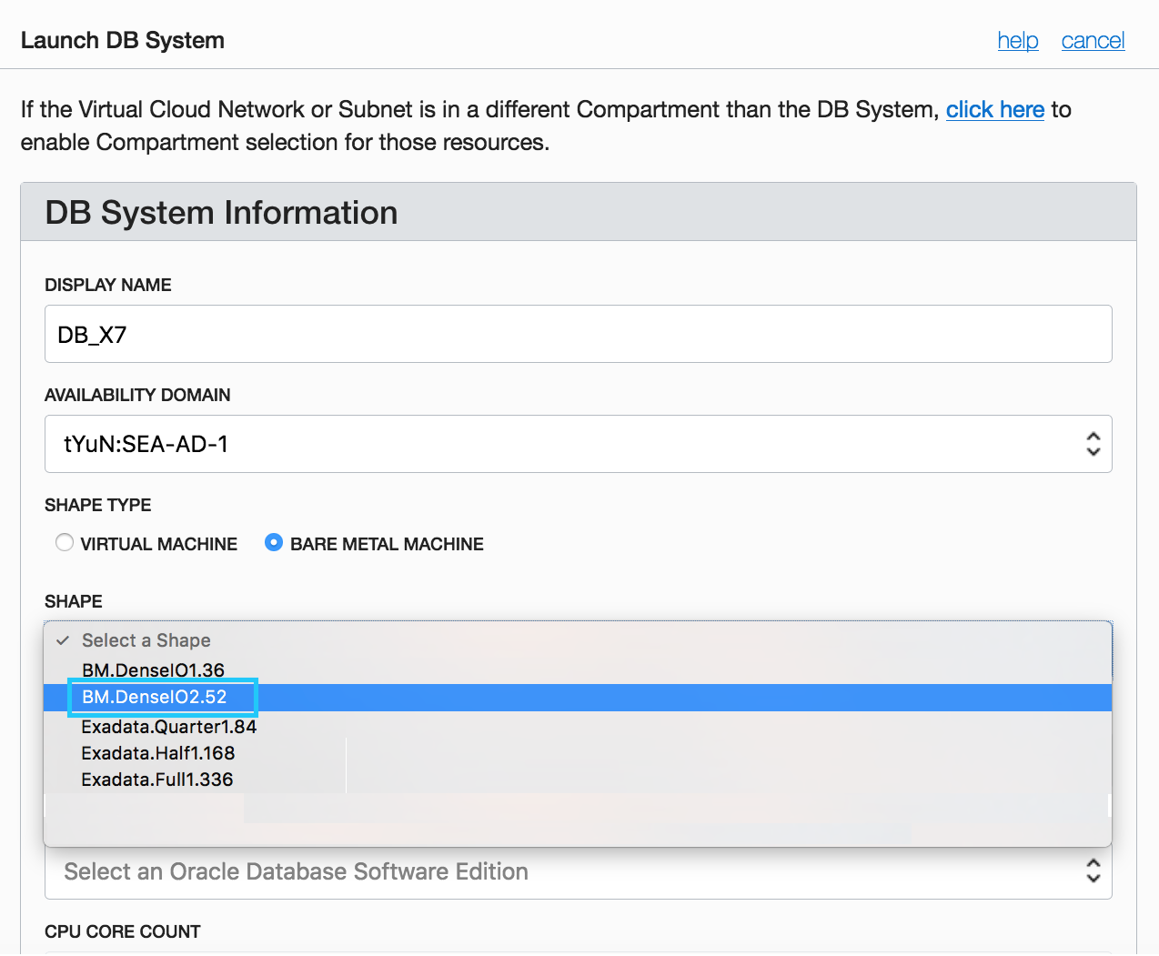Pick the highlighted BM.DenseIO2.52 shape

[154, 698]
